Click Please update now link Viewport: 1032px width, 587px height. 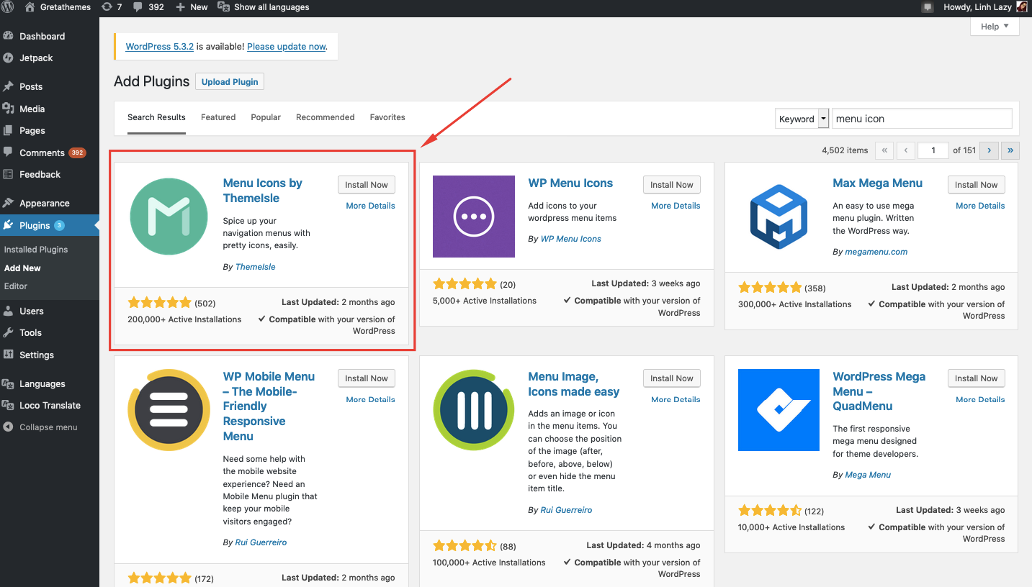286,46
